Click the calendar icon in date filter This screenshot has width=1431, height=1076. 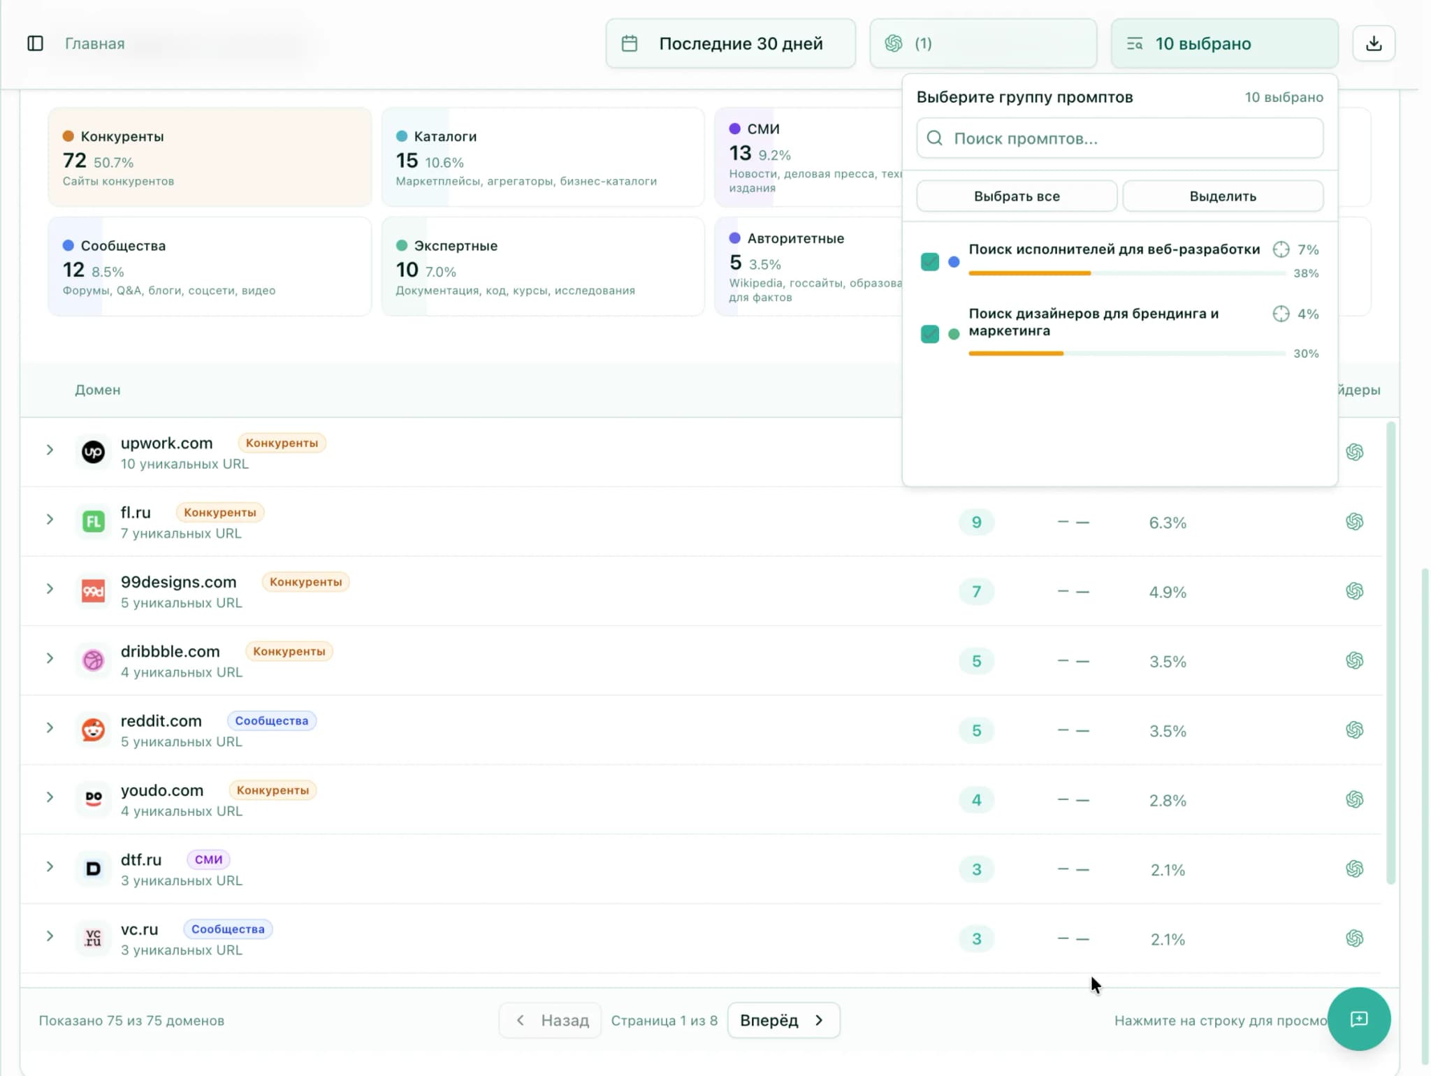click(x=630, y=43)
